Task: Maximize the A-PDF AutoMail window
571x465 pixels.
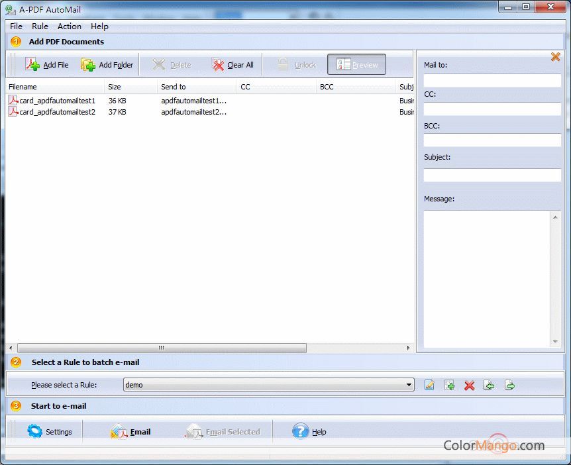Action: [526, 7]
